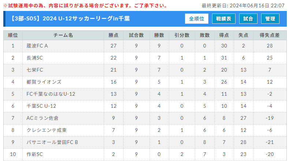This screenshot has height=164, width=289.
Task: Open the 戦績表 tab
Action: point(223,19)
